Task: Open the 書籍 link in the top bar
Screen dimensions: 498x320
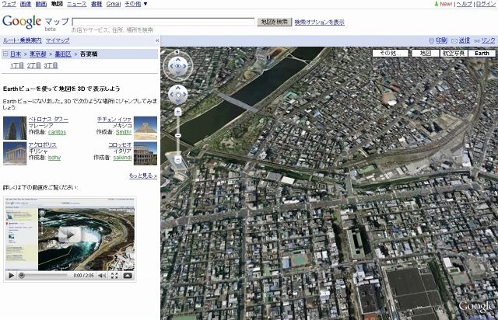Action: 96,4
